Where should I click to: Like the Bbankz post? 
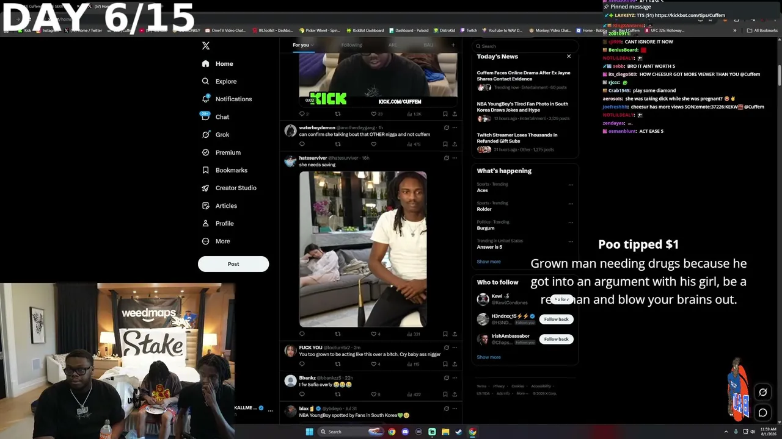pyautogui.click(x=374, y=394)
